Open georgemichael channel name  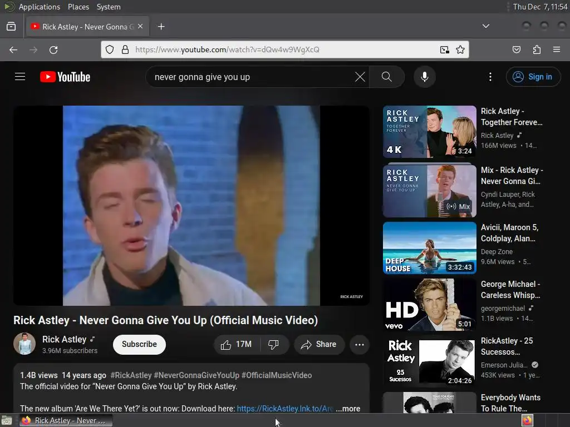tap(503, 308)
